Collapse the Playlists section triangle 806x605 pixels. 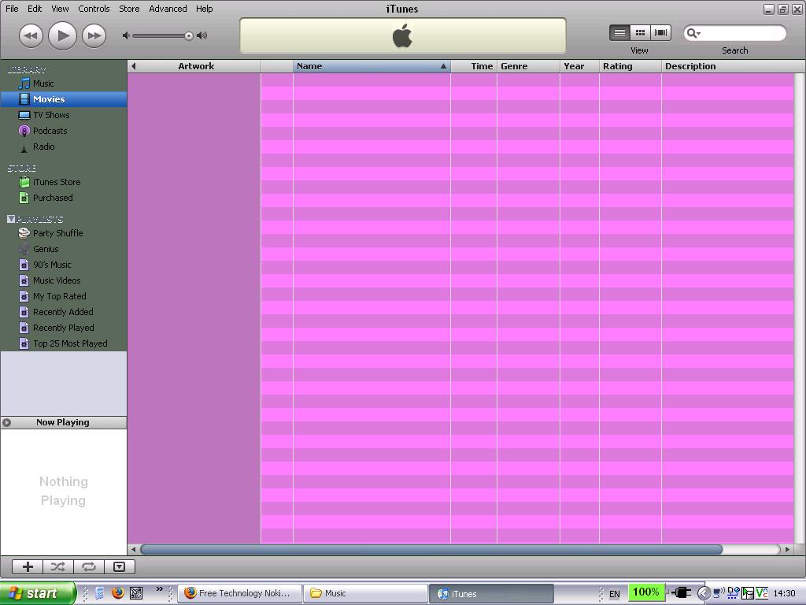pyautogui.click(x=11, y=219)
